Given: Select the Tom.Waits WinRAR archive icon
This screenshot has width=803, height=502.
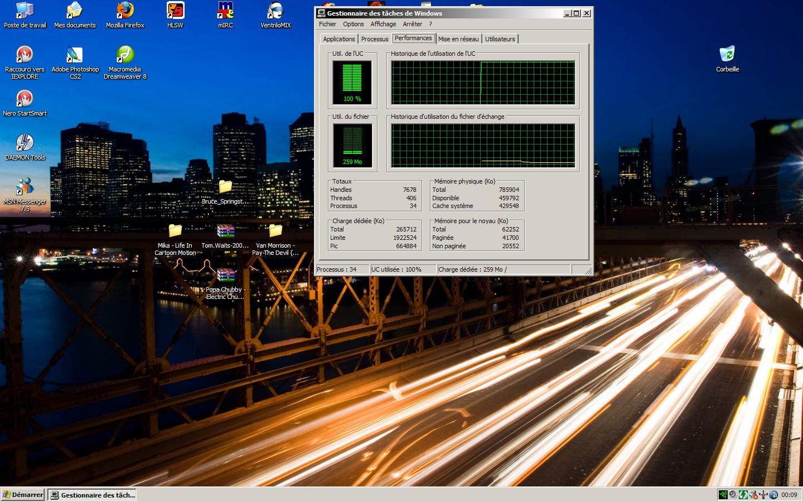Looking at the screenshot, I should 225,231.
